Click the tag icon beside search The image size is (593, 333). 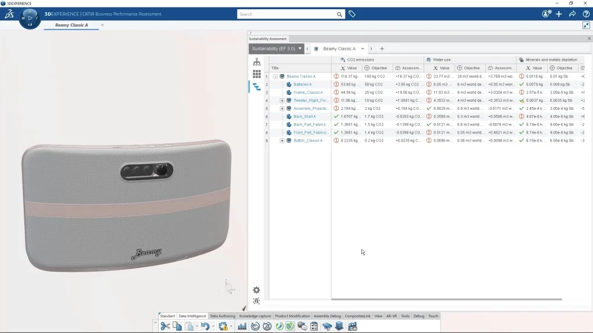352,14
